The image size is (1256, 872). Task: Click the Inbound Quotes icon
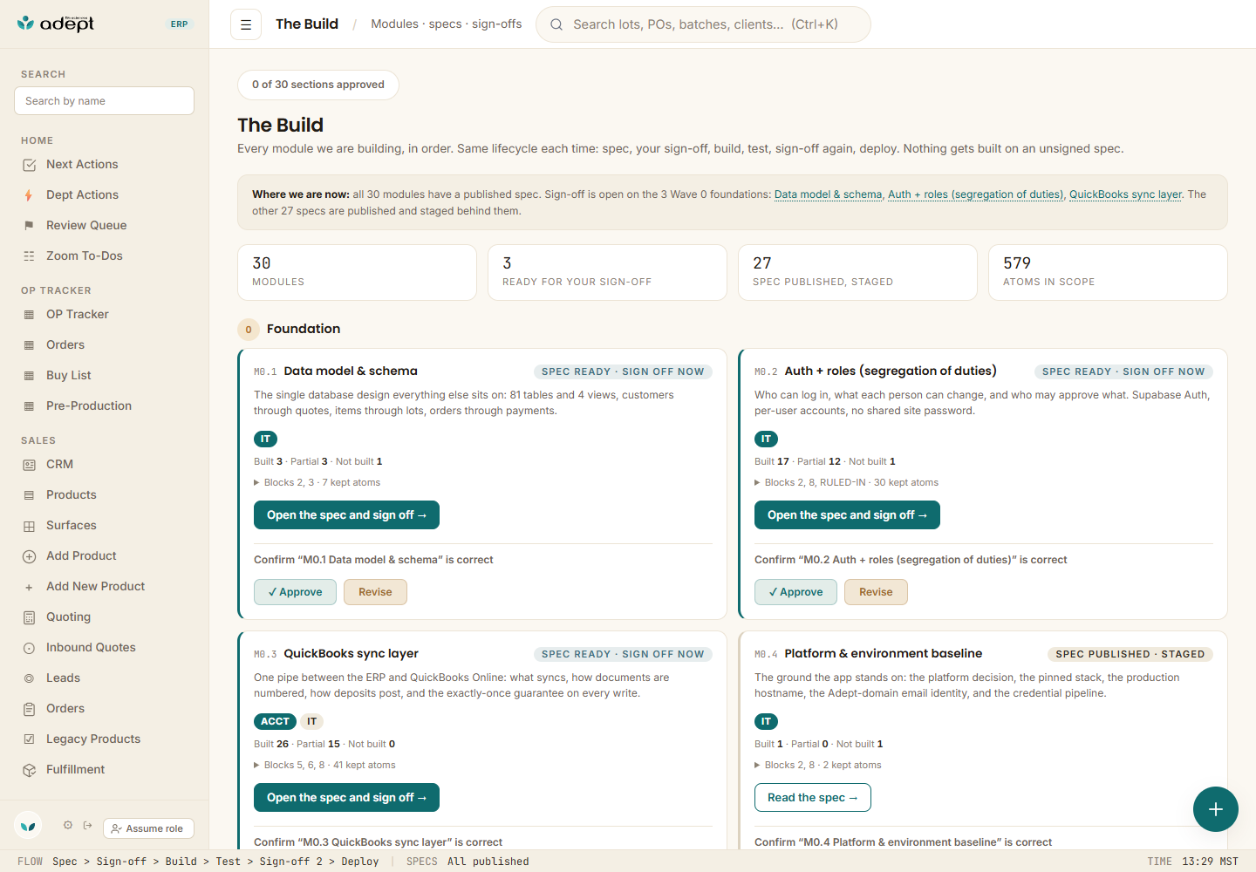pyautogui.click(x=29, y=648)
